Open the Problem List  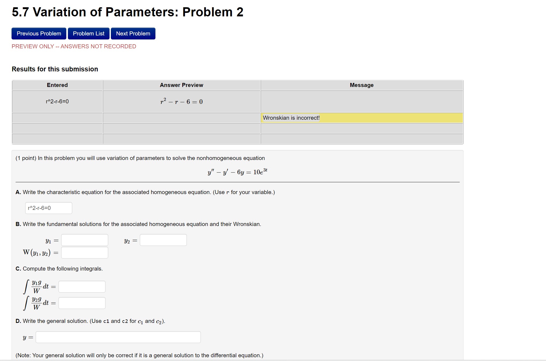tap(89, 33)
